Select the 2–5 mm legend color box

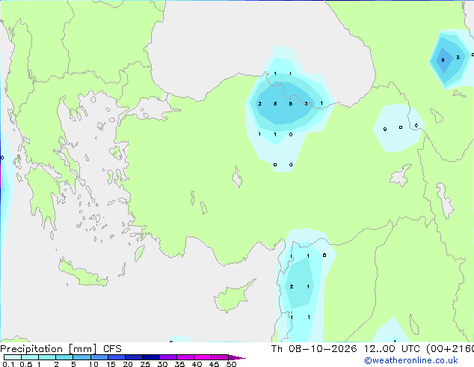[64, 357]
